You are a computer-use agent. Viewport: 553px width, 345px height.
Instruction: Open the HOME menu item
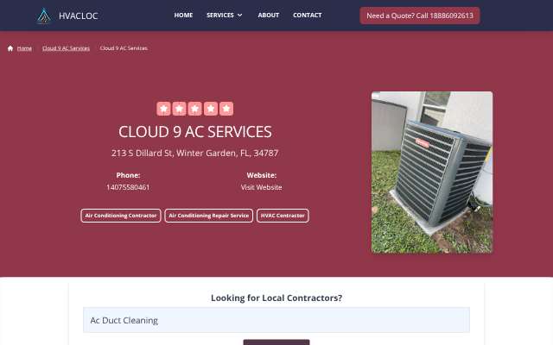(183, 16)
